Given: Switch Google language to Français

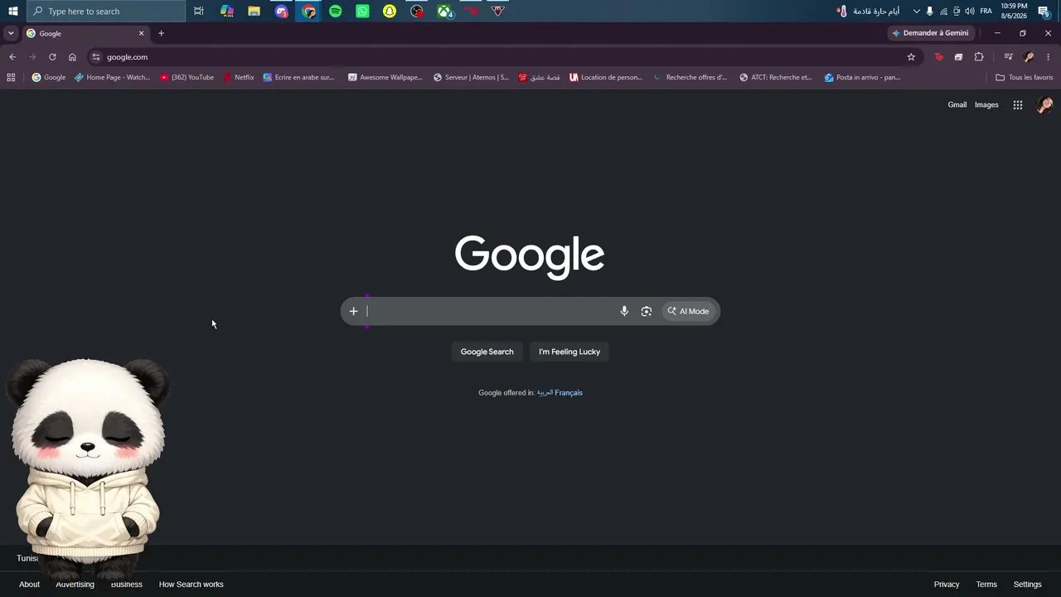Looking at the screenshot, I should pos(569,393).
